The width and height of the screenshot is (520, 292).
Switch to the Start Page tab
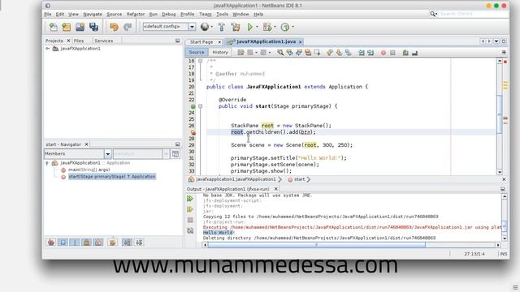click(x=201, y=42)
